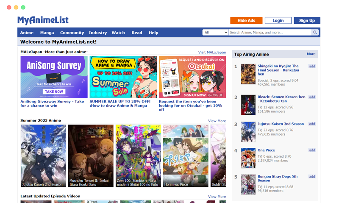
Task: Click View More for Latest Updated Episode Videos
Action: pos(217,197)
